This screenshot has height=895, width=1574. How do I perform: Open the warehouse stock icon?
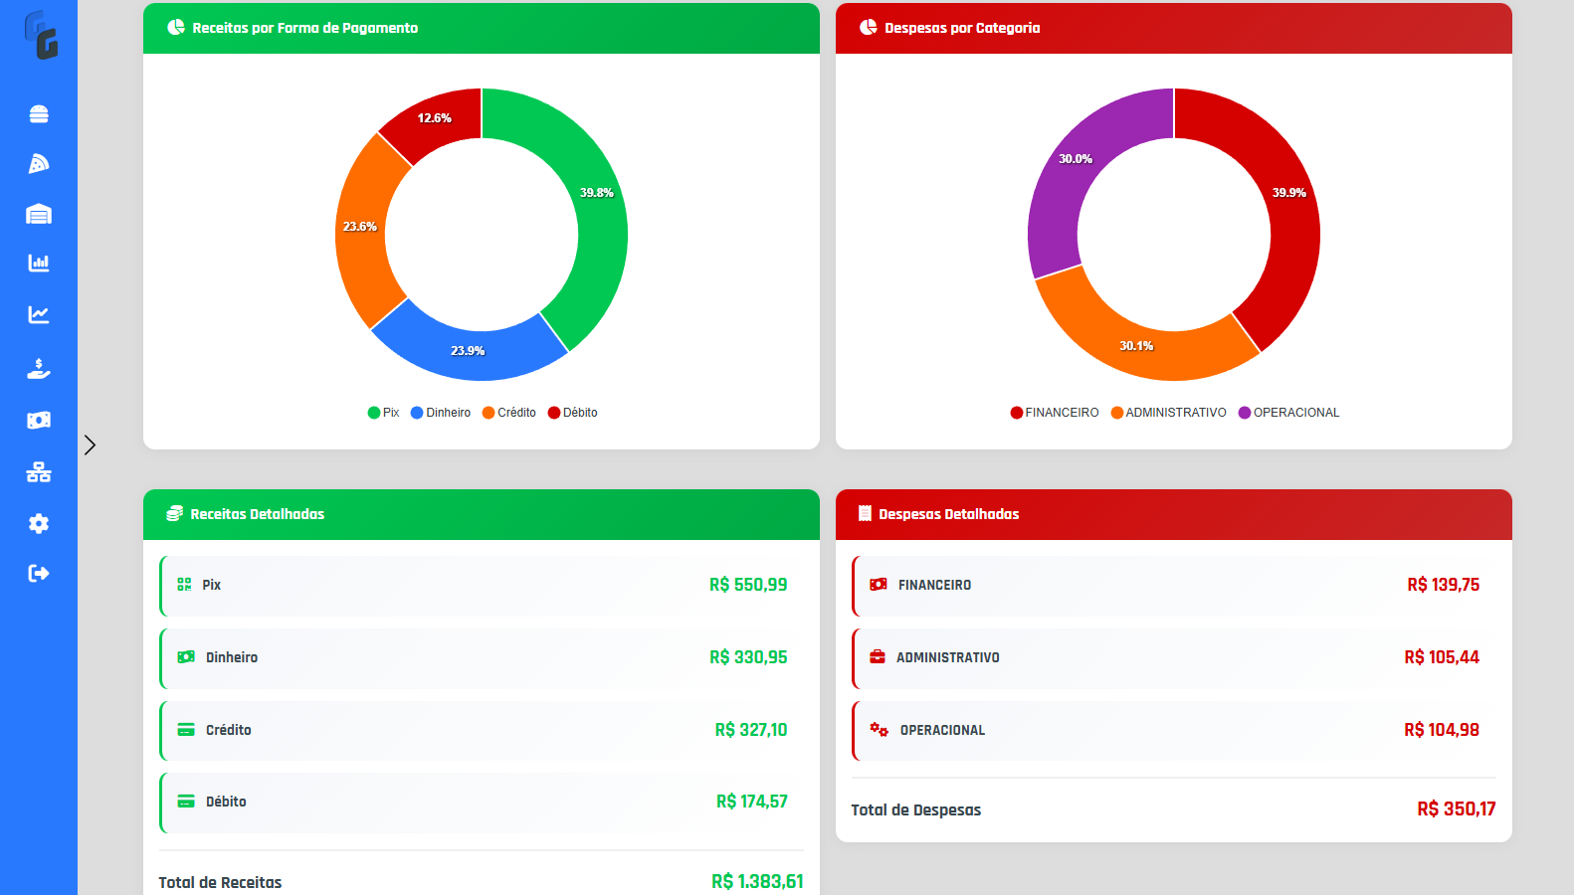coord(39,214)
